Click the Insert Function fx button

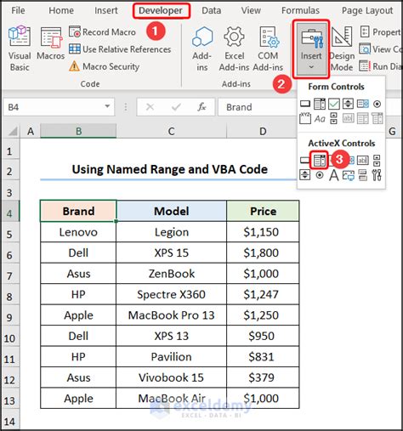click(201, 107)
